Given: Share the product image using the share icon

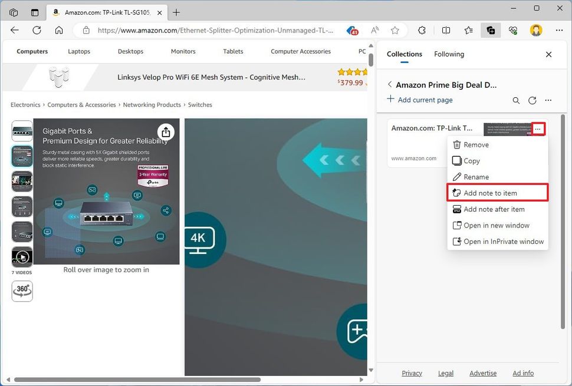Looking at the screenshot, I should [166, 133].
